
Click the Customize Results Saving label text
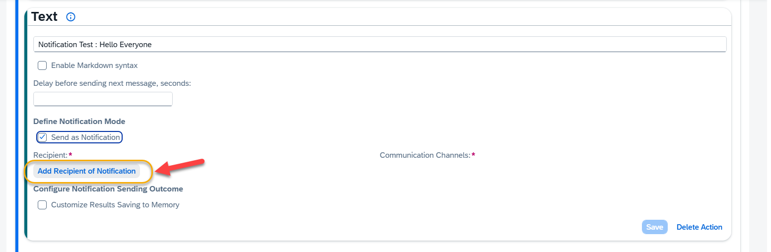coord(115,205)
